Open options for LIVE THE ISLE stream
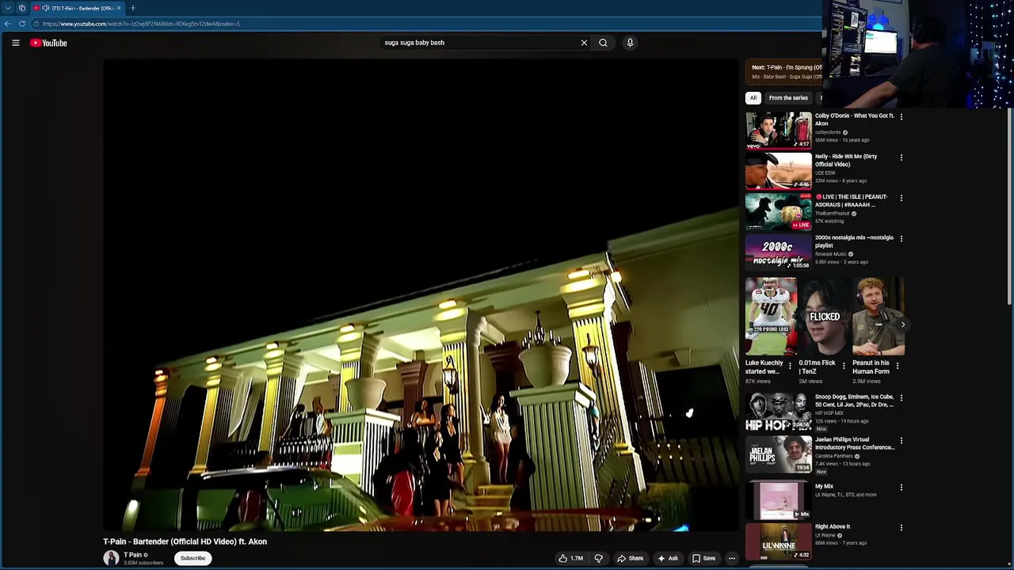 (901, 198)
